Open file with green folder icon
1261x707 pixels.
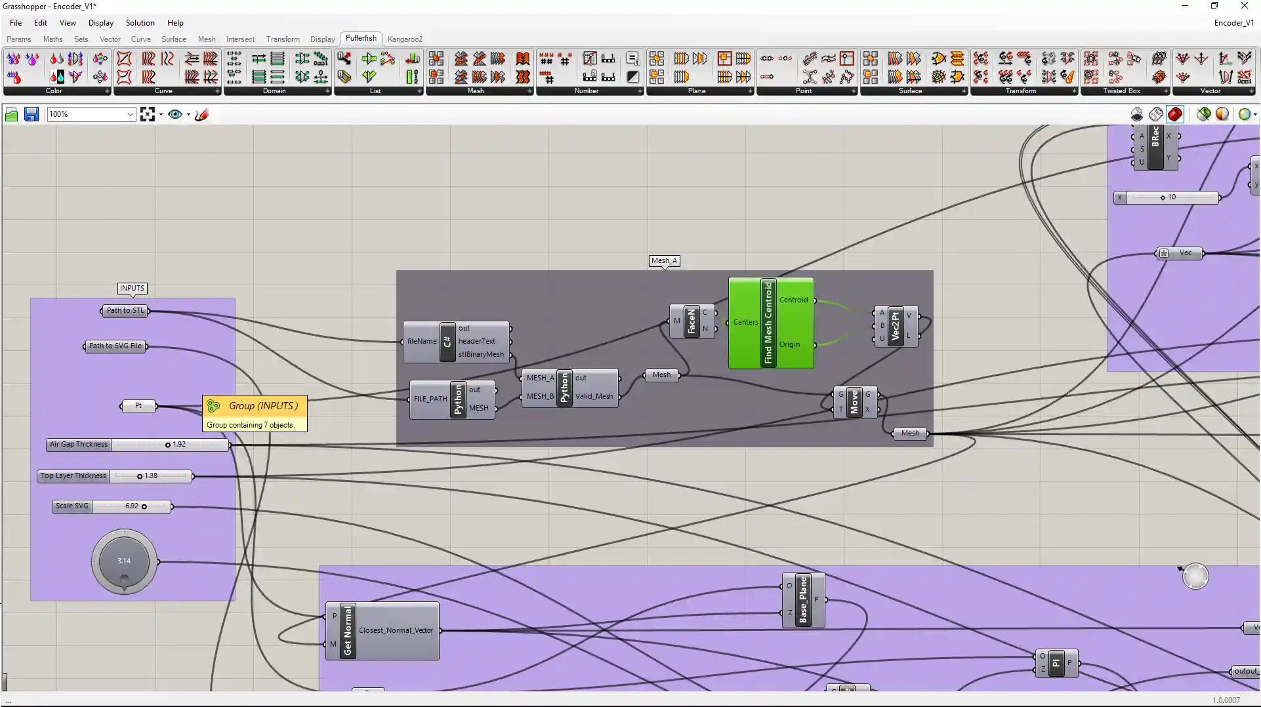pyautogui.click(x=11, y=115)
